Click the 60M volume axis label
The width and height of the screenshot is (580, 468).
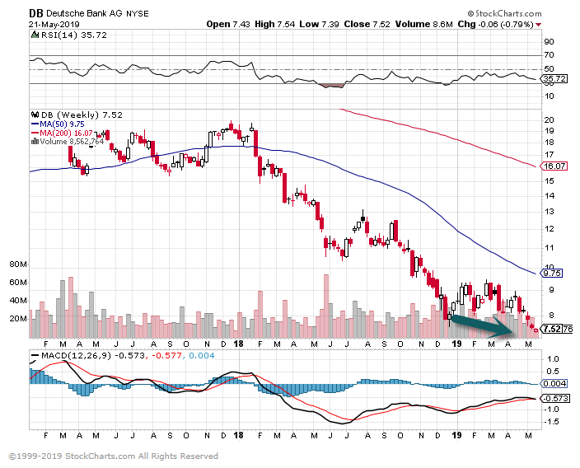click(18, 283)
